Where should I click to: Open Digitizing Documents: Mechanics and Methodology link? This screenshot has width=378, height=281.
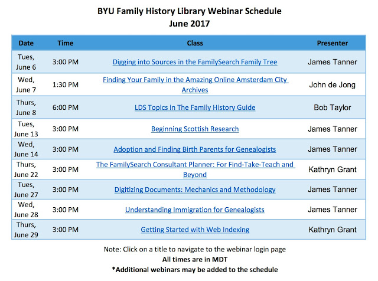click(x=195, y=189)
